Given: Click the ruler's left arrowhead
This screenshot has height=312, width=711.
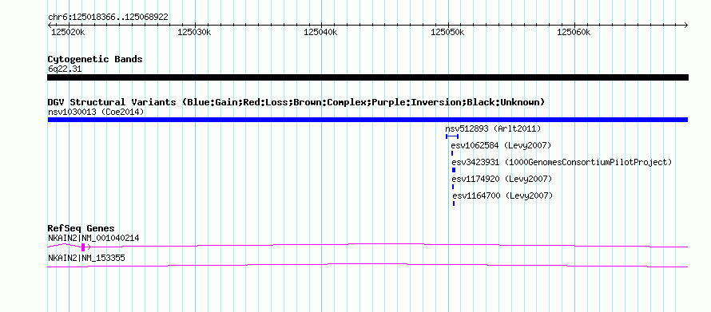Looking at the screenshot, I should [50, 25].
